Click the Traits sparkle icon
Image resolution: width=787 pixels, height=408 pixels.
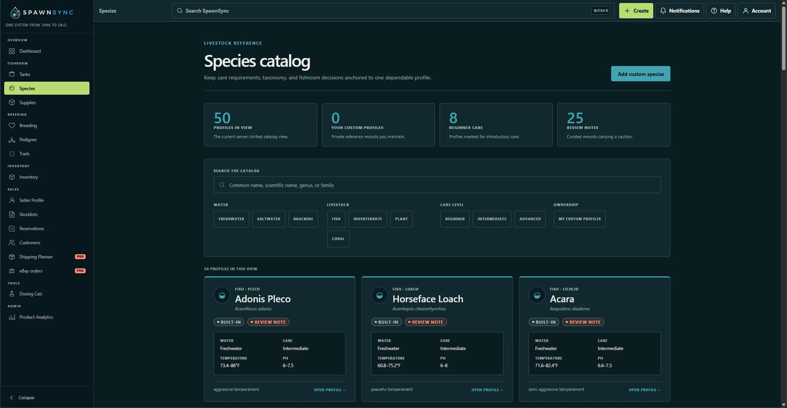[12, 154]
